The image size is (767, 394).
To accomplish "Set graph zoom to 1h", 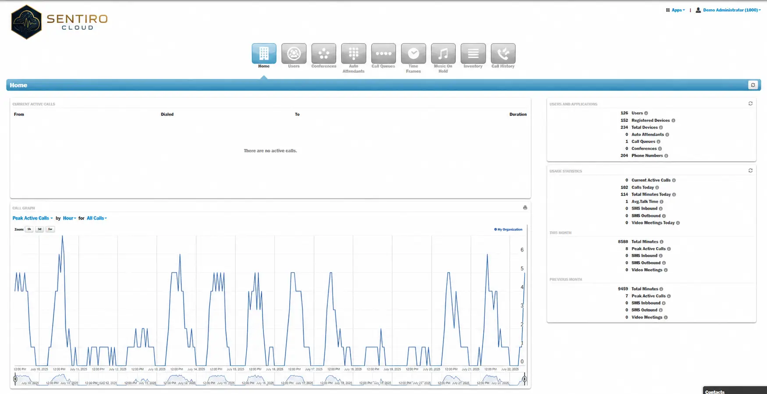I will pos(29,229).
